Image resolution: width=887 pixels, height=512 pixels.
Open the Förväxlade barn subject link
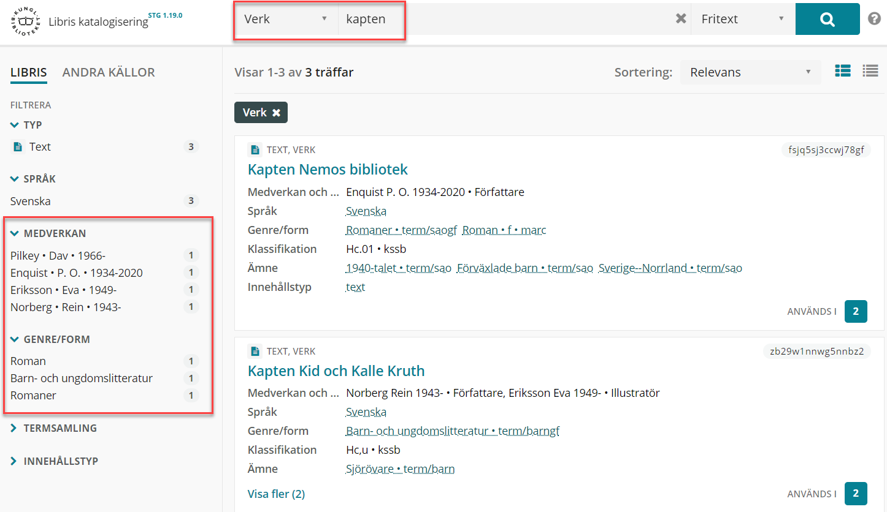[x=525, y=268]
